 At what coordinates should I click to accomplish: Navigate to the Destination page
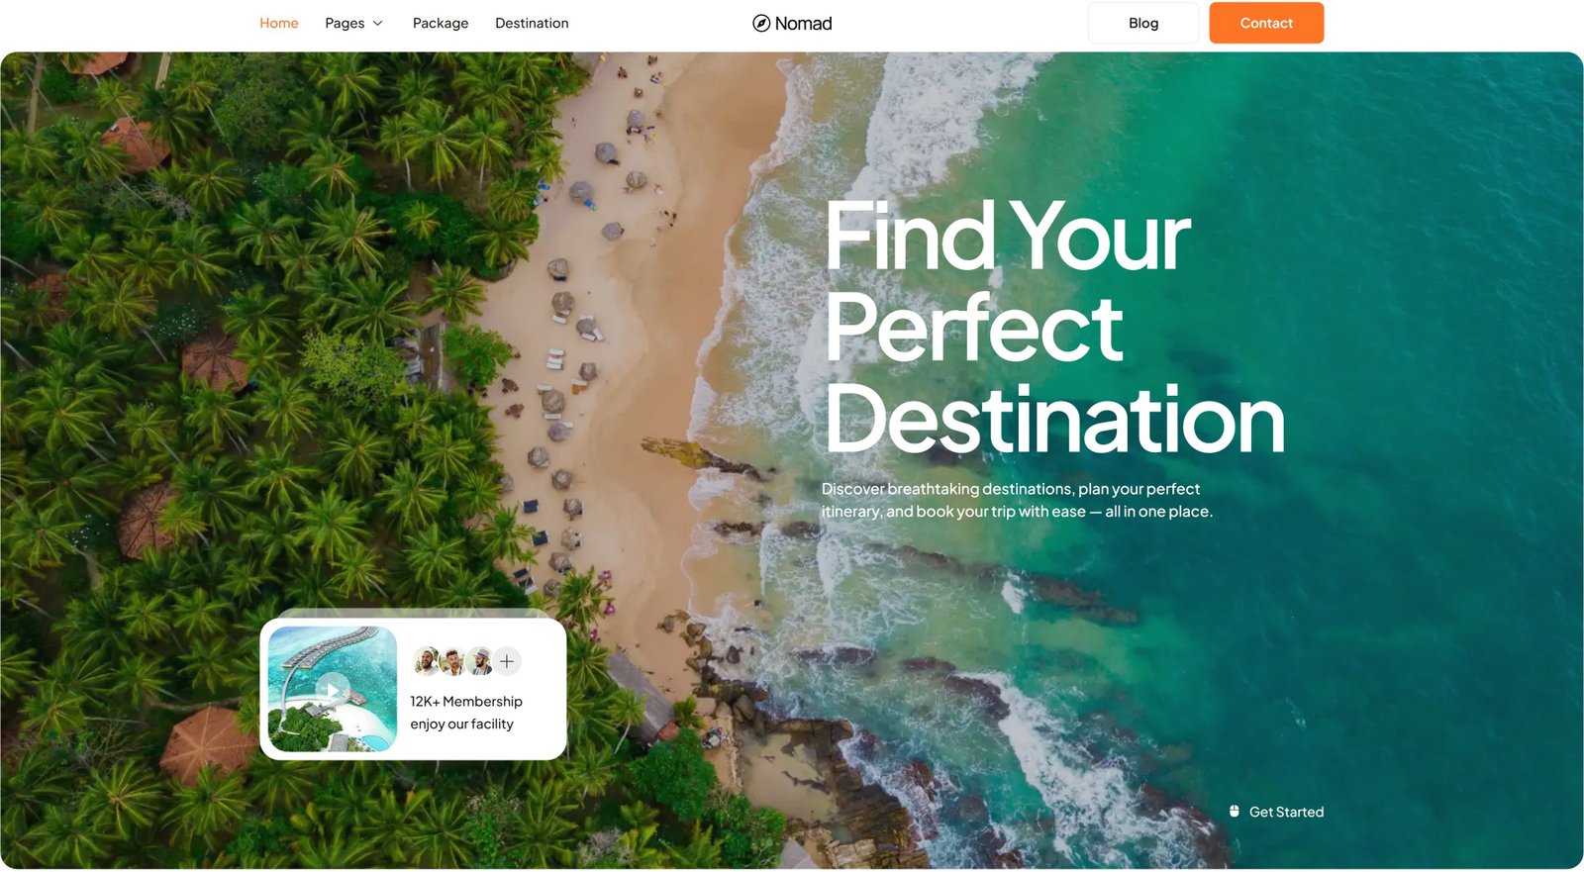tap(532, 23)
